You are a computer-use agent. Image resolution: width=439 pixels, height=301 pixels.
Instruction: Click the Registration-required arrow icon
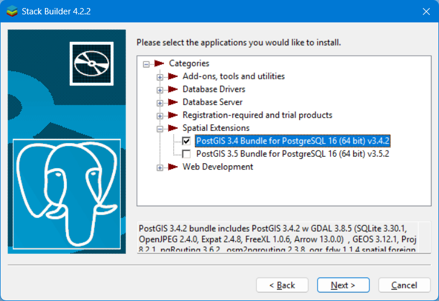coord(173,115)
